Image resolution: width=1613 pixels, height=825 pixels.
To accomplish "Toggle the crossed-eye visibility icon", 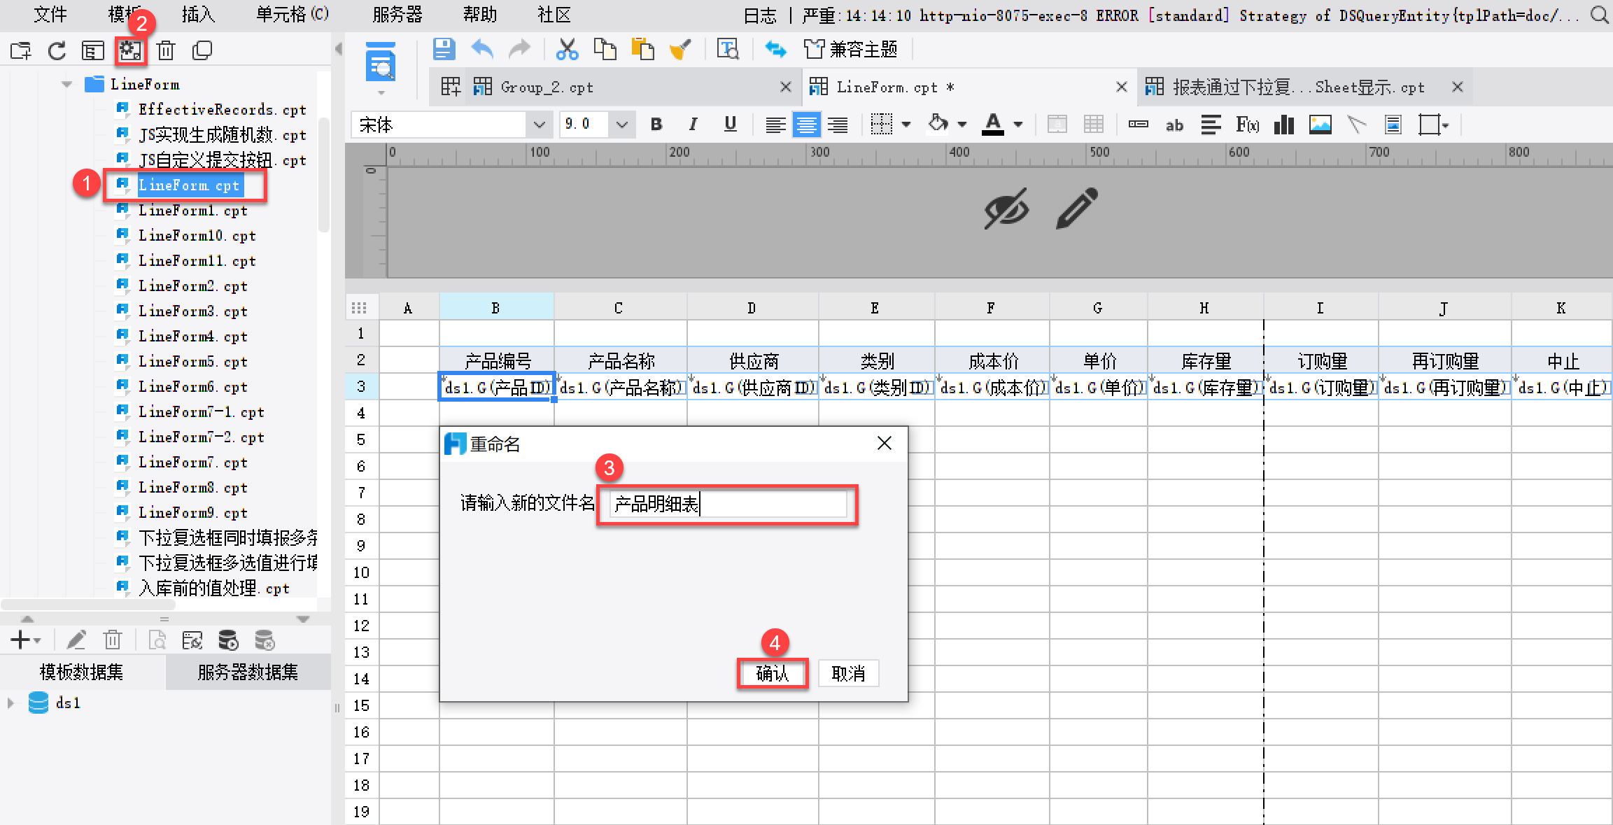I will pos(1006,209).
